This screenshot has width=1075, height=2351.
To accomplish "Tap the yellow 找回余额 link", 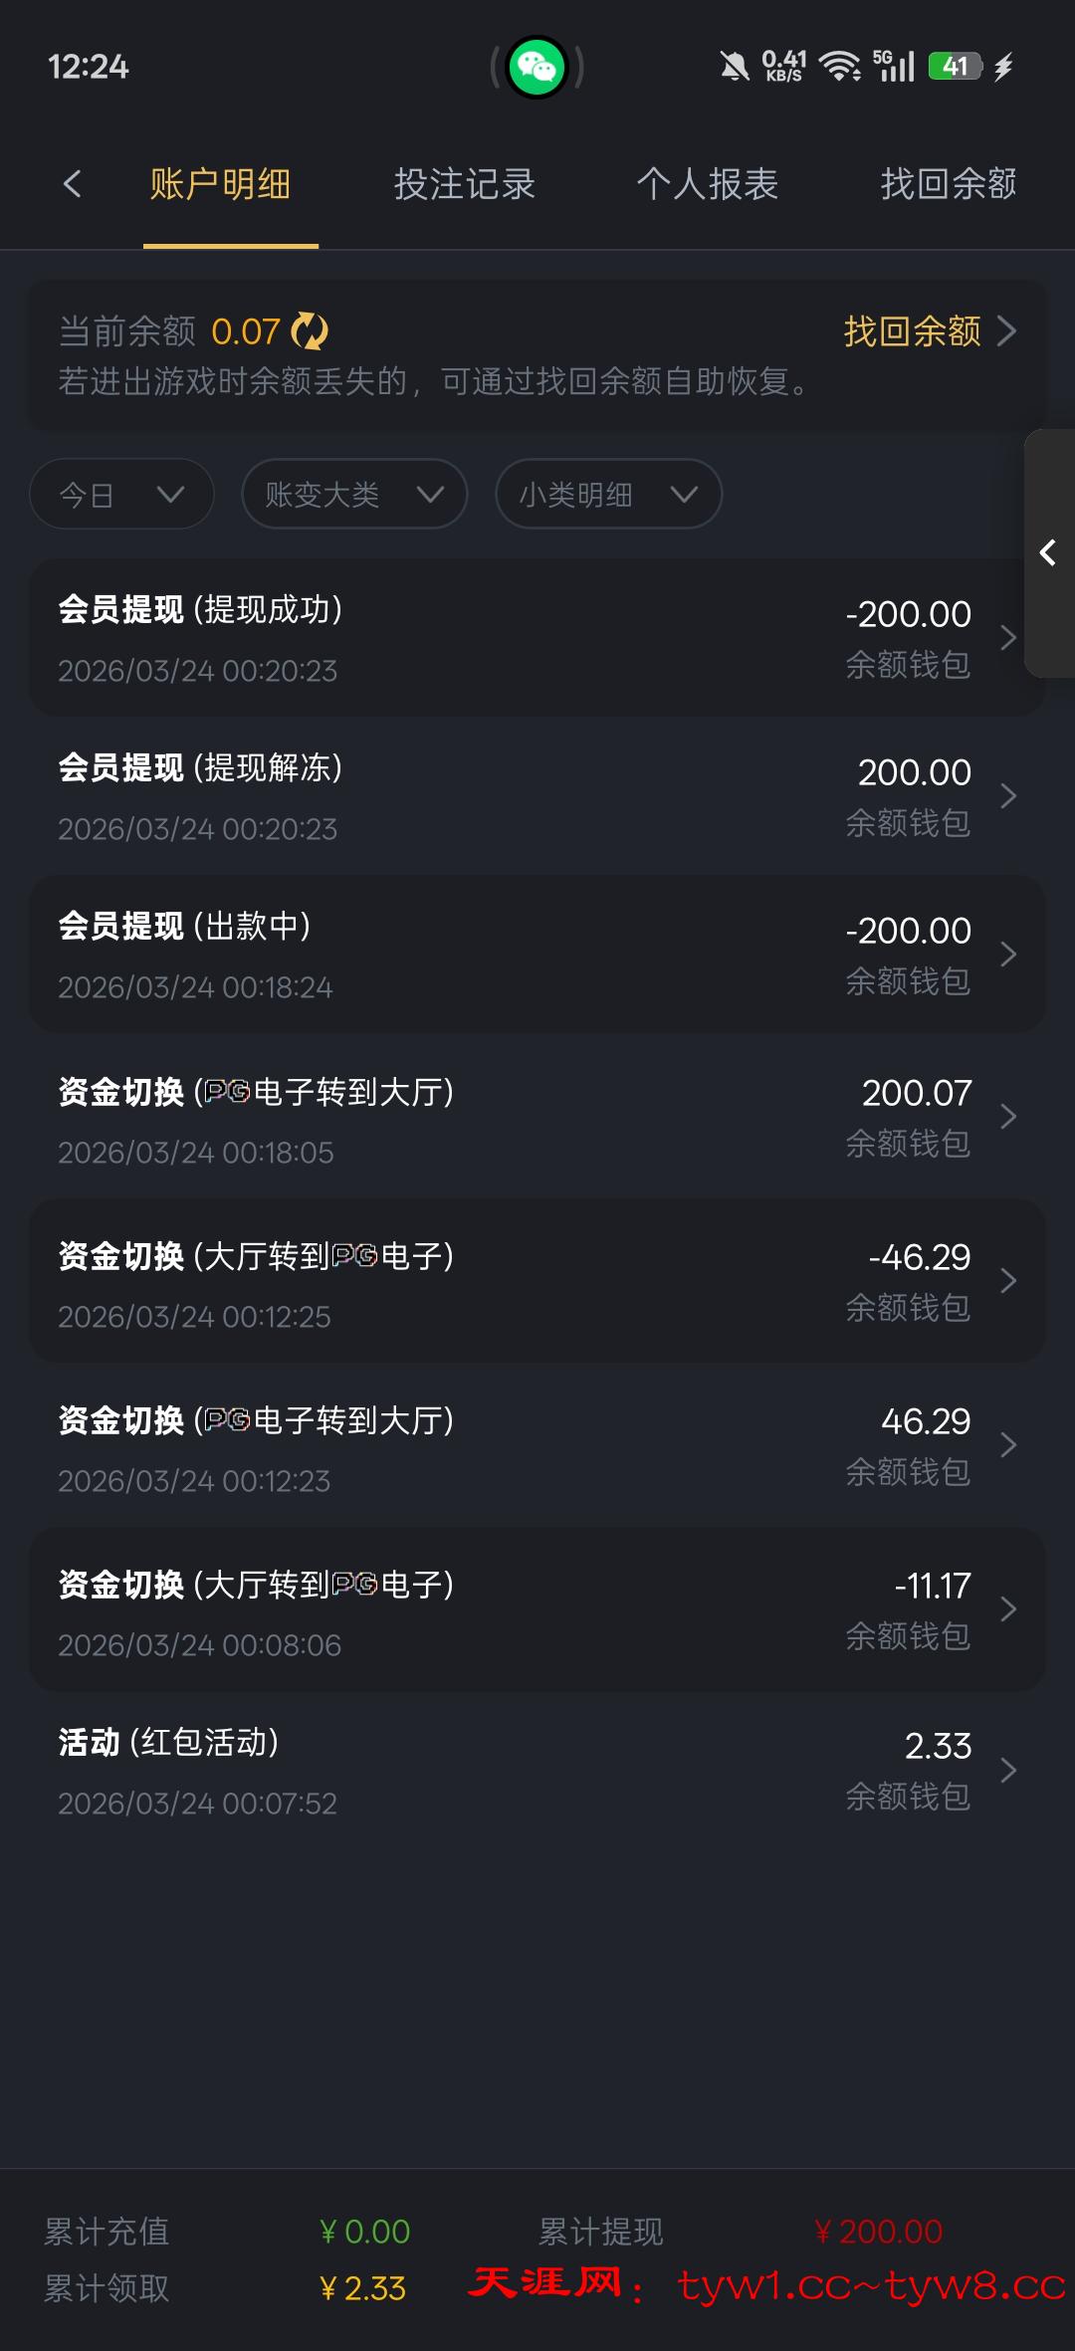I will (x=928, y=331).
